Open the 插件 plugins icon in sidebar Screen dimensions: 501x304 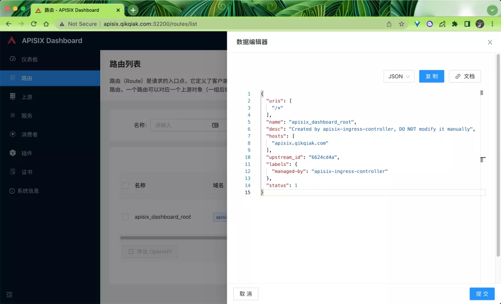pyautogui.click(x=13, y=153)
